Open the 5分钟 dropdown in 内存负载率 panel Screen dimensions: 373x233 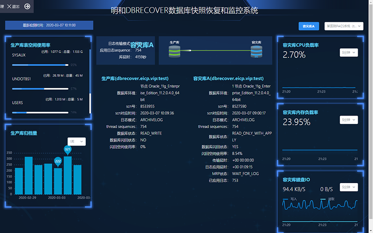pyautogui.click(x=349, y=120)
